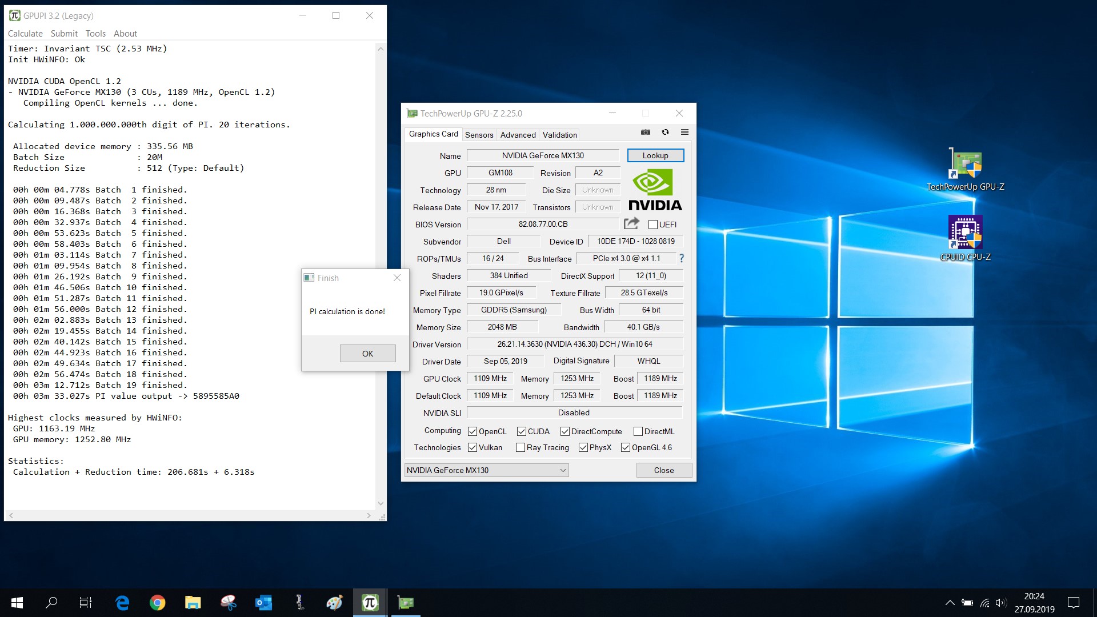Show hidden system tray icons

point(950,603)
